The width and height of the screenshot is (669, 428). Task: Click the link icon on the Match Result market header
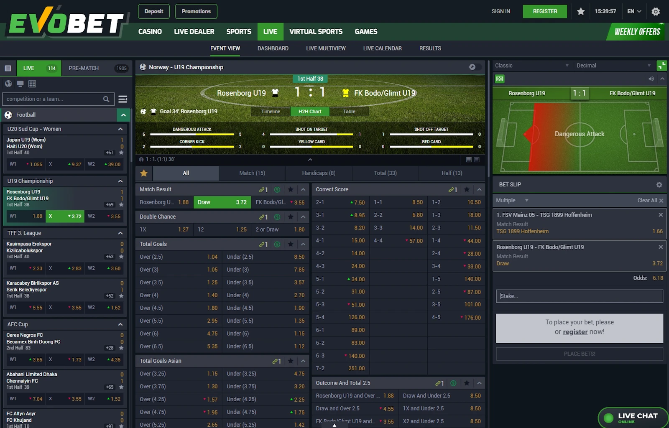click(262, 189)
